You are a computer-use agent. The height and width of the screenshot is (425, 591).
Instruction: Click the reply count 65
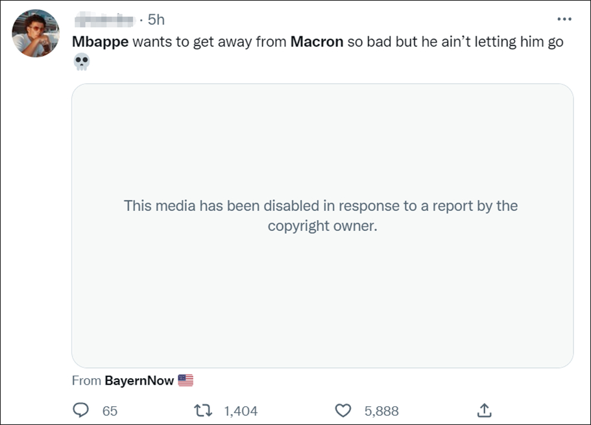(x=110, y=411)
